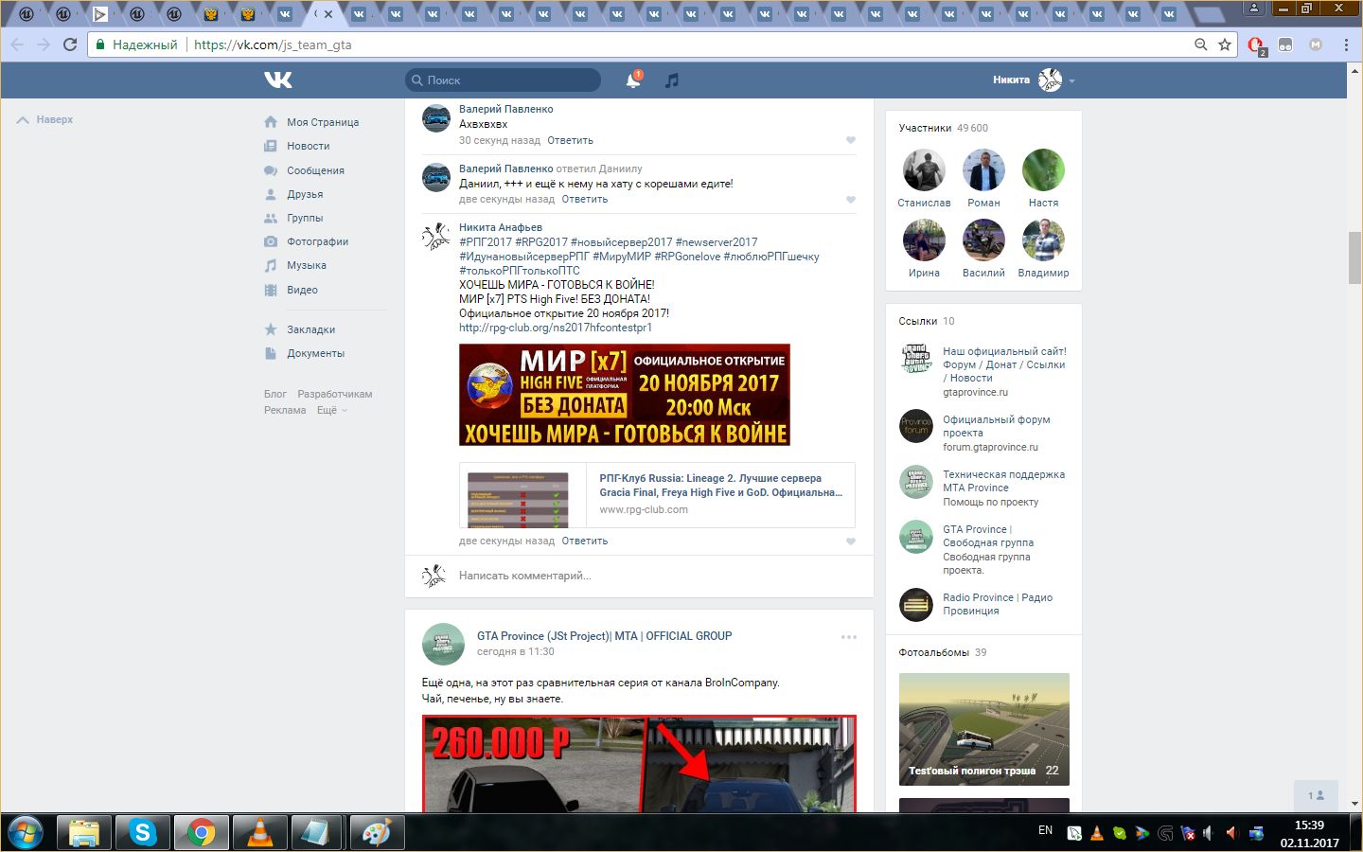
Task: Expand the "Ещё" footer menu
Action: tap(331, 411)
